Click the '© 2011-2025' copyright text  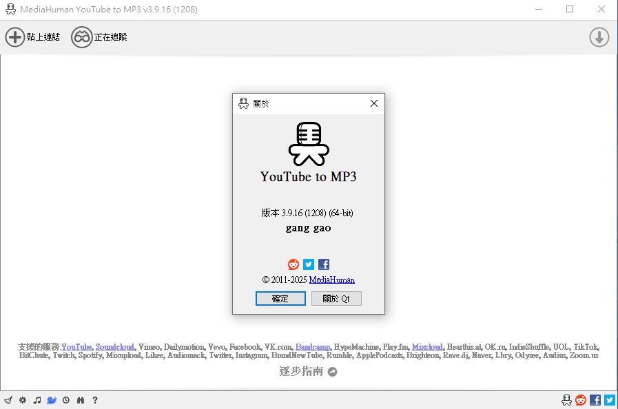coord(285,280)
